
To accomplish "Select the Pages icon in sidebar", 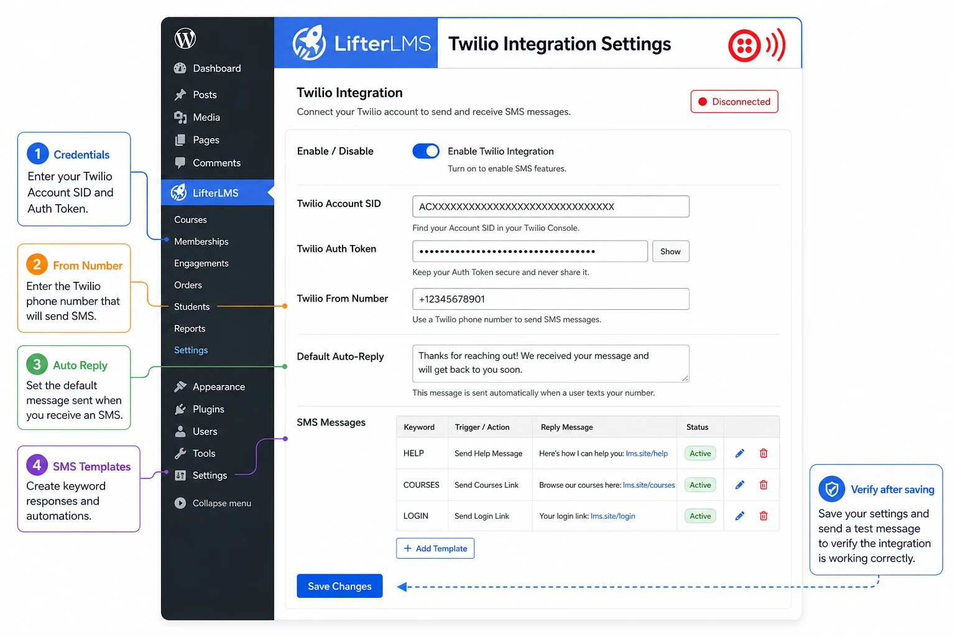I will tap(180, 140).
